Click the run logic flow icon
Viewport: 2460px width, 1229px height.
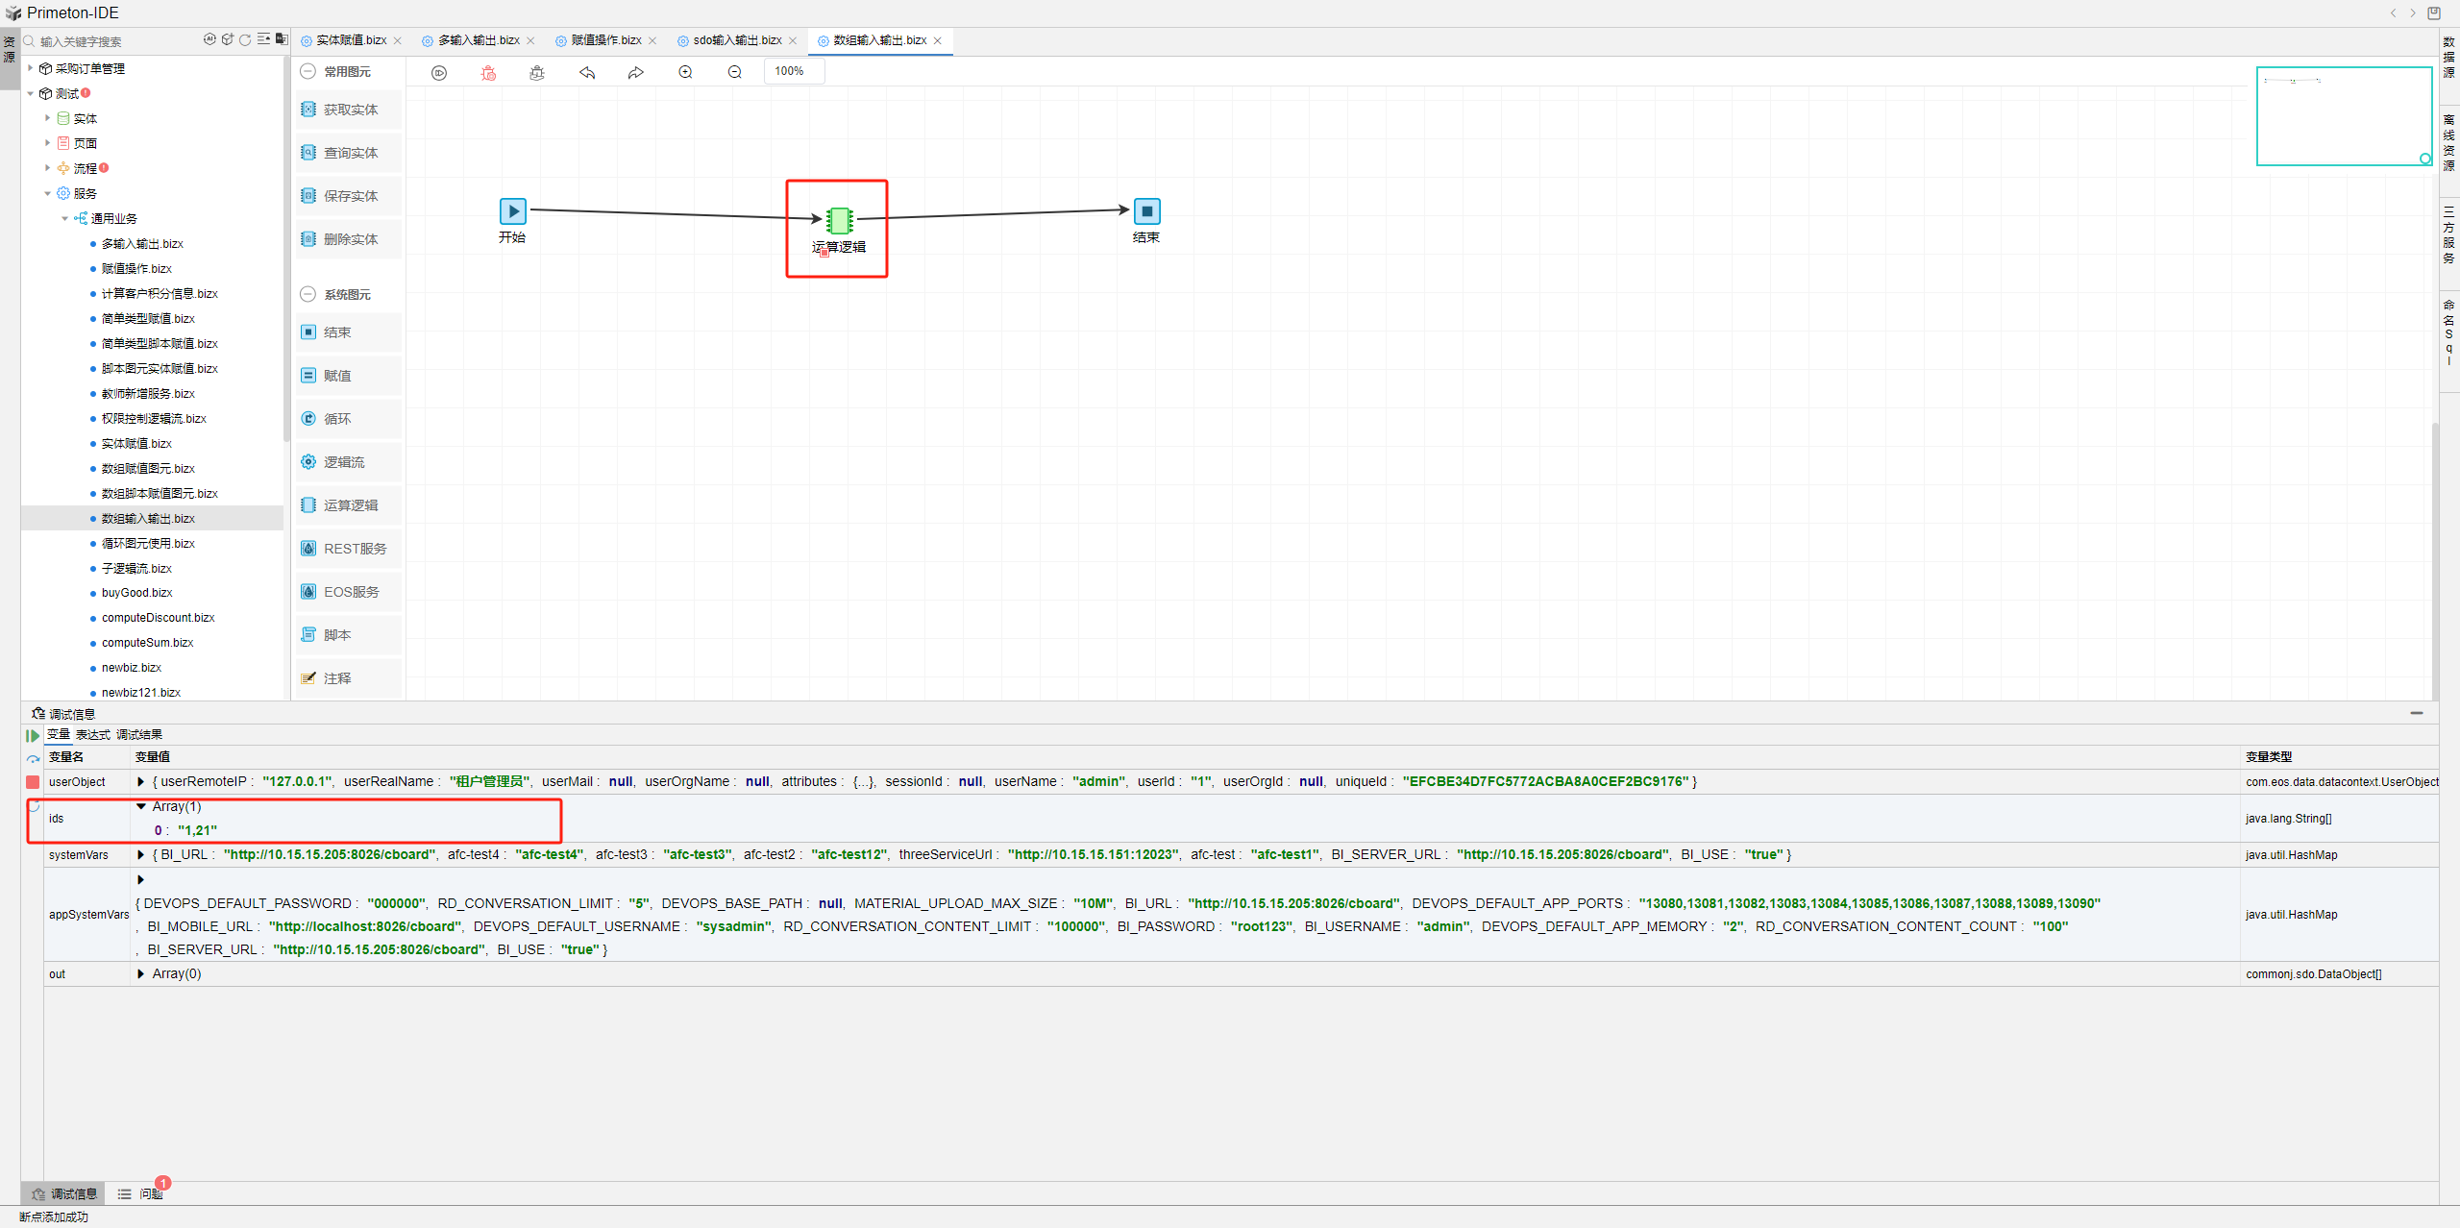click(439, 73)
